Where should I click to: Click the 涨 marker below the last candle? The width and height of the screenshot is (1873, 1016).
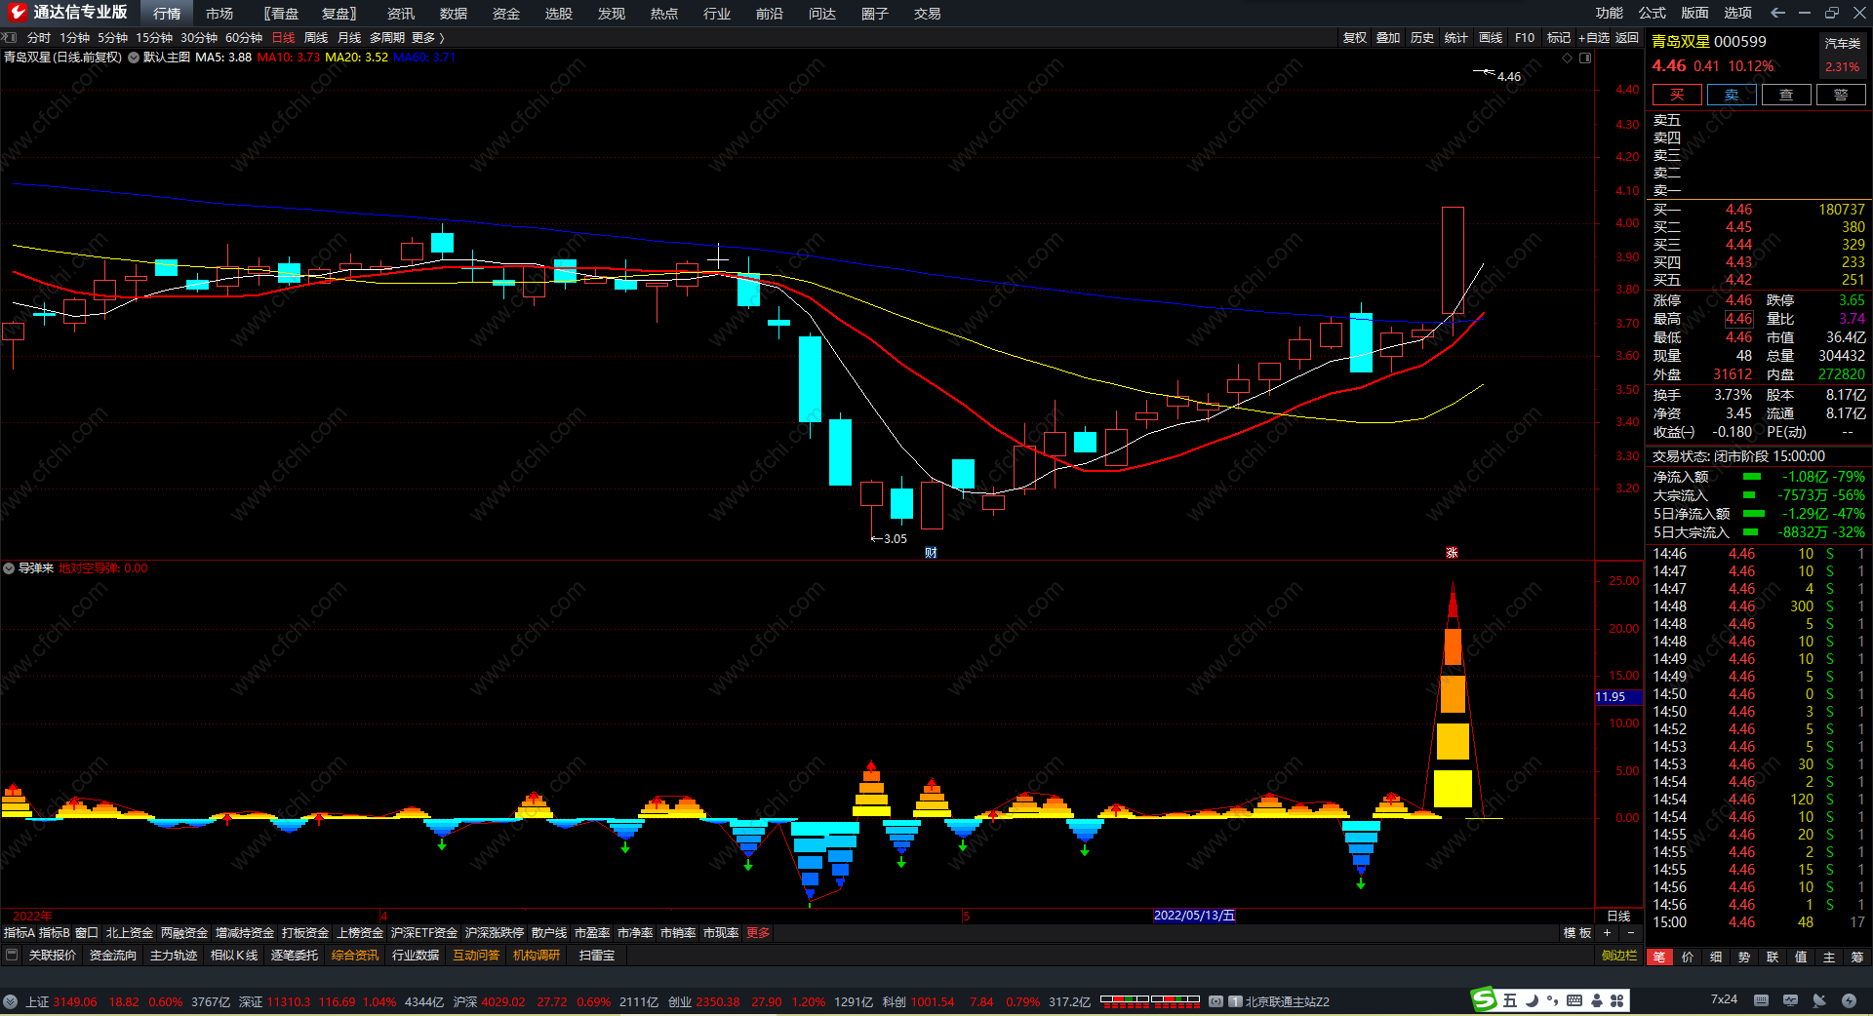1452,553
